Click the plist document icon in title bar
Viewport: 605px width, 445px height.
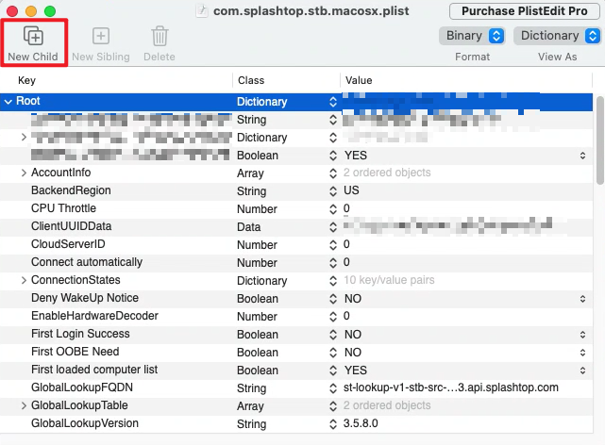pyautogui.click(x=202, y=10)
